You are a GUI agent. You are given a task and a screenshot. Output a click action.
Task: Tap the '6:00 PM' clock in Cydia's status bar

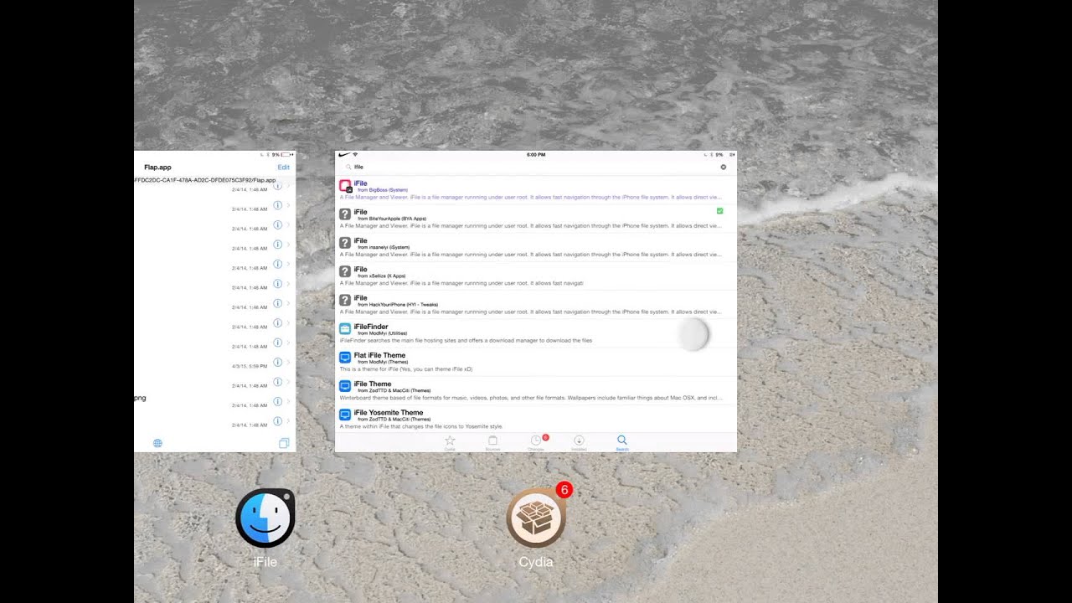coord(536,155)
